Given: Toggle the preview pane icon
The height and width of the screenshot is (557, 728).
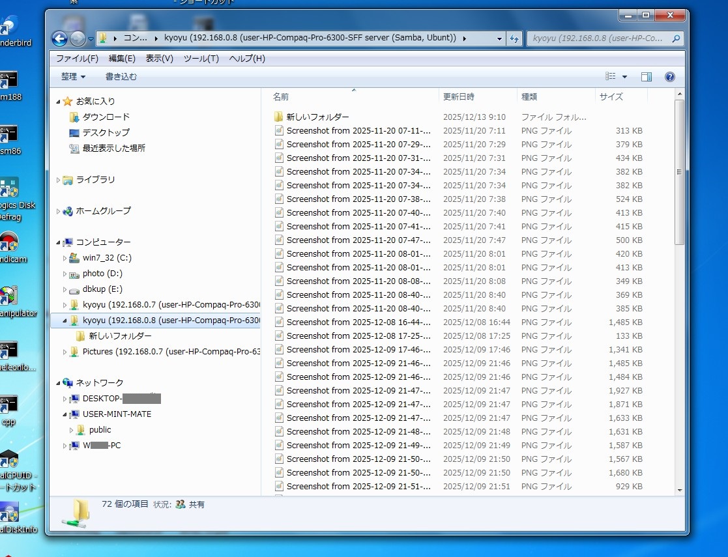Looking at the screenshot, I should click(x=646, y=77).
